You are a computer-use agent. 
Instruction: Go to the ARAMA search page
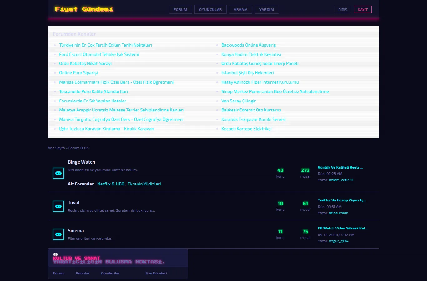click(x=240, y=10)
